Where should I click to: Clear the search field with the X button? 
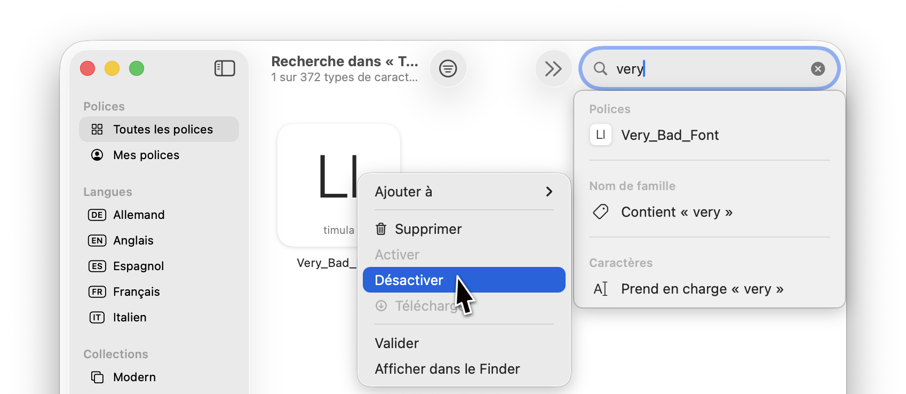pos(818,68)
